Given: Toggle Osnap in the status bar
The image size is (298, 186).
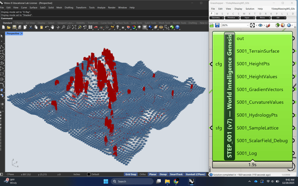Looking at the screenshot, I should click(x=163, y=174).
